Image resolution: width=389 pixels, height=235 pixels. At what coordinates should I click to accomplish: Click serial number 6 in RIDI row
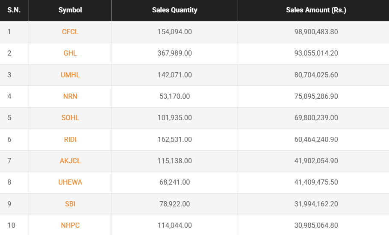point(9,139)
